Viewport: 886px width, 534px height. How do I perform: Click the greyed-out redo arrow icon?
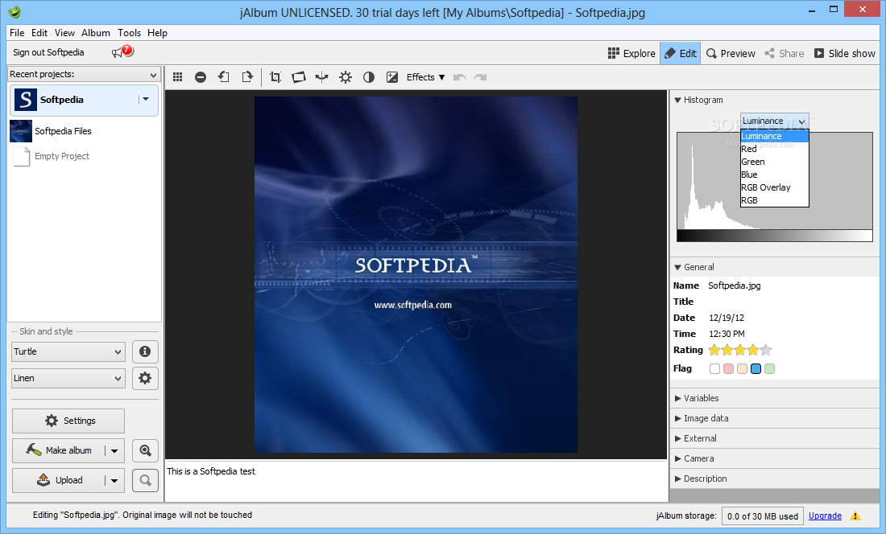[x=480, y=77]
